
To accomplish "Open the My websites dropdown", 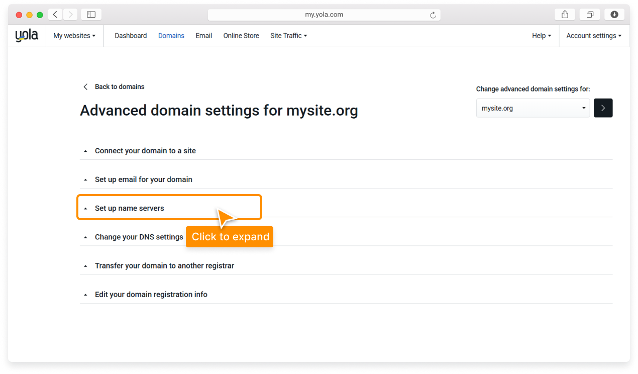I will pos(74,36).
